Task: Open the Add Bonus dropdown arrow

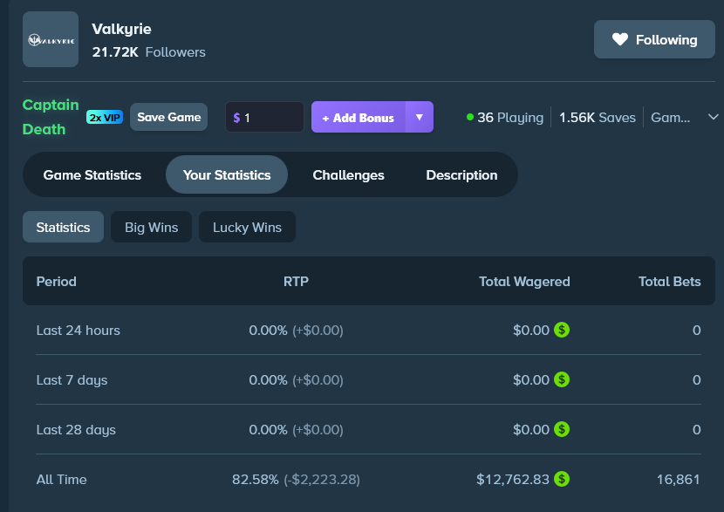Action: (x=420, y=117)
